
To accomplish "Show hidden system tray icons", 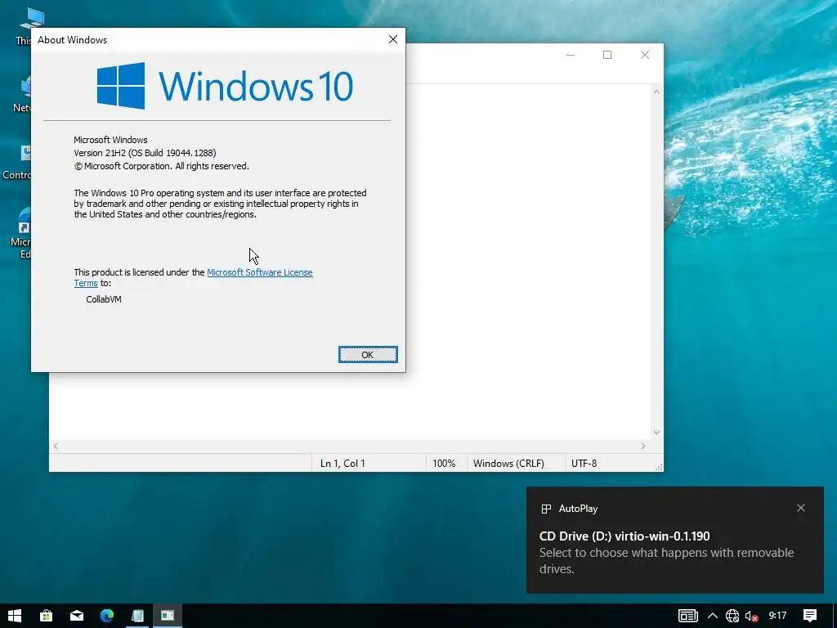I will (x=713, y=616).
